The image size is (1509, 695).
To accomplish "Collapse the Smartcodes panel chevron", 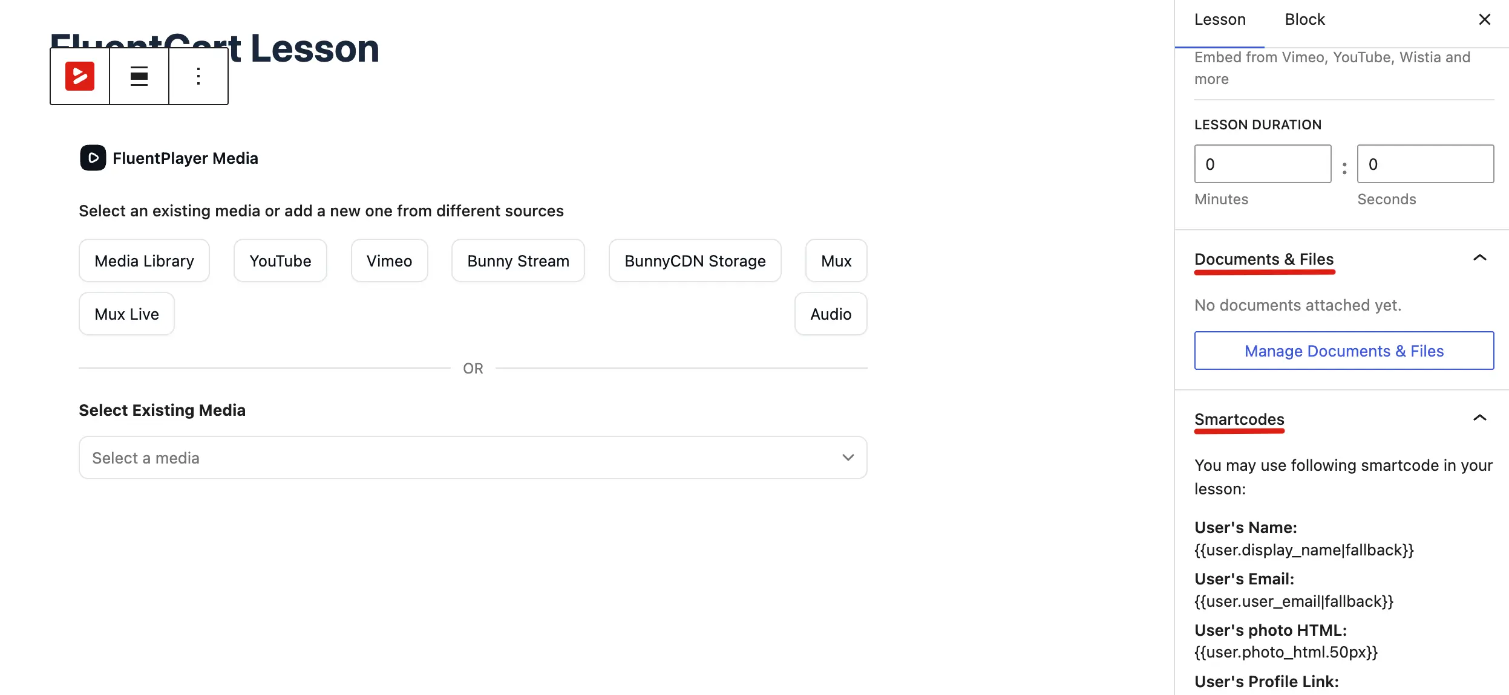I will [1479, 418].
